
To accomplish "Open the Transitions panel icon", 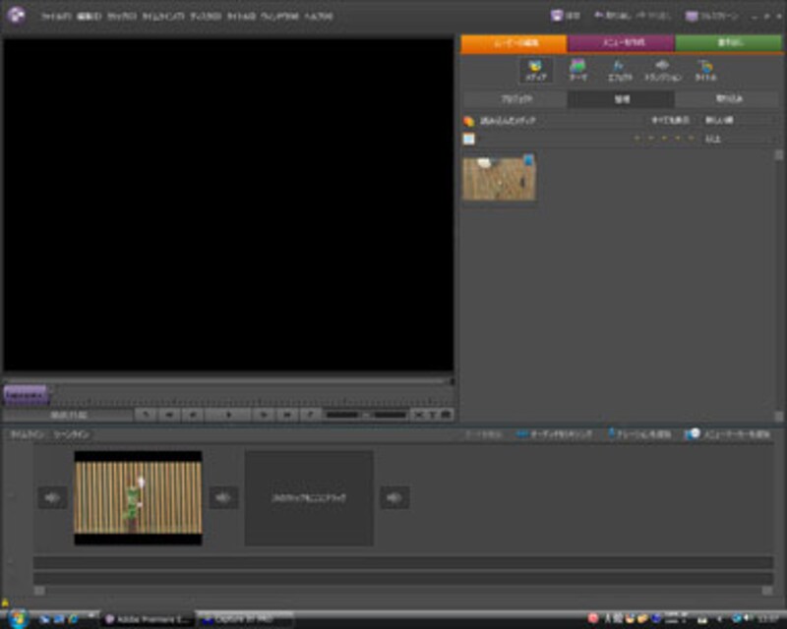I will click(x=662, y=69).
